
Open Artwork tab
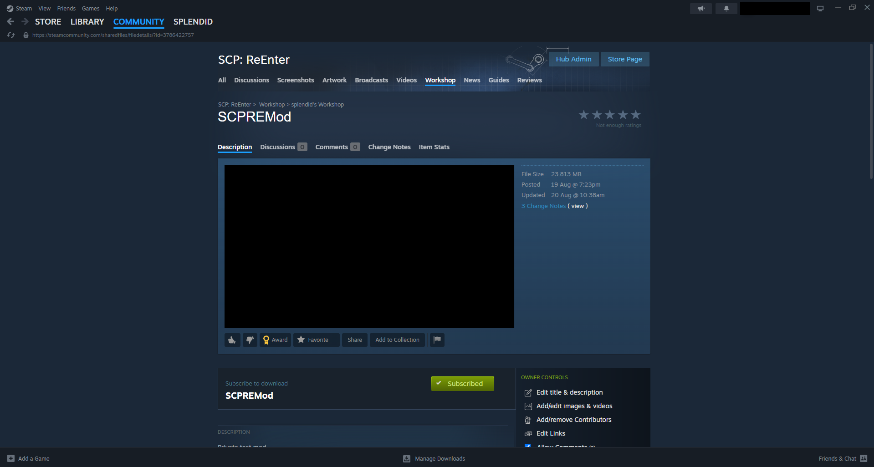(334, 80)
